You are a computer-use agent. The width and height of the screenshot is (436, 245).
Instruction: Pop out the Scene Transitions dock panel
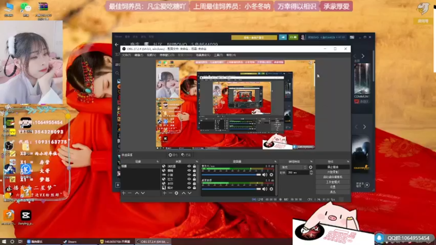pos(311,161)
